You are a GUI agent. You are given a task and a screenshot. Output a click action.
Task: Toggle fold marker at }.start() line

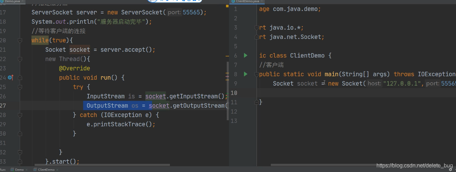(x=20, y=162)
